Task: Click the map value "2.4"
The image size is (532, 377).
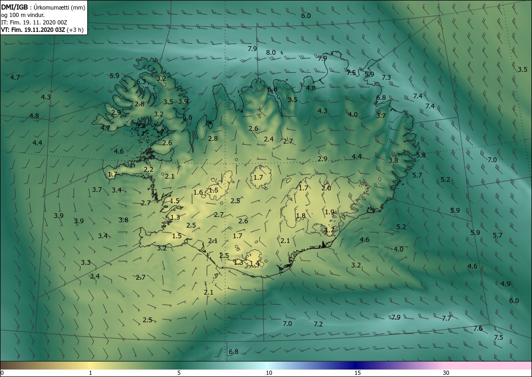Action: (x=269, y=139)
